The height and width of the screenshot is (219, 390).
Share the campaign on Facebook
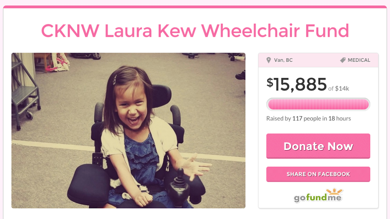(x=318, y=174)
